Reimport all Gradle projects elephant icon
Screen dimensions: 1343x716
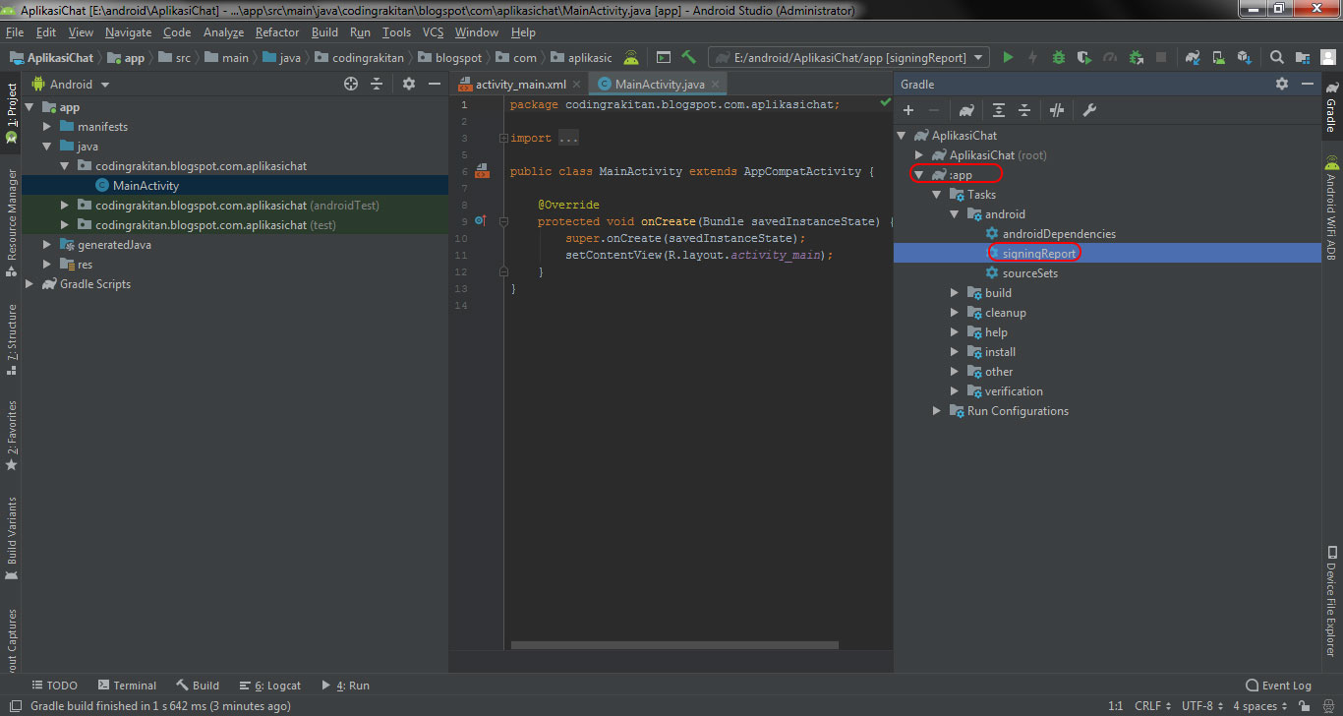pos(966,111)
